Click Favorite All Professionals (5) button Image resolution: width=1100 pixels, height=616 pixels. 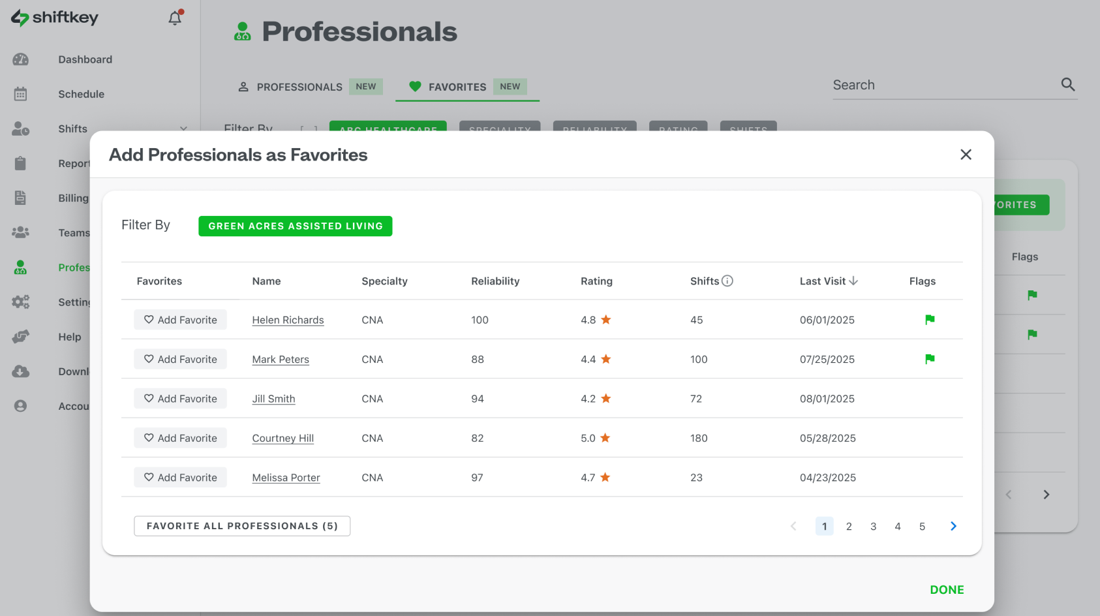242,525
